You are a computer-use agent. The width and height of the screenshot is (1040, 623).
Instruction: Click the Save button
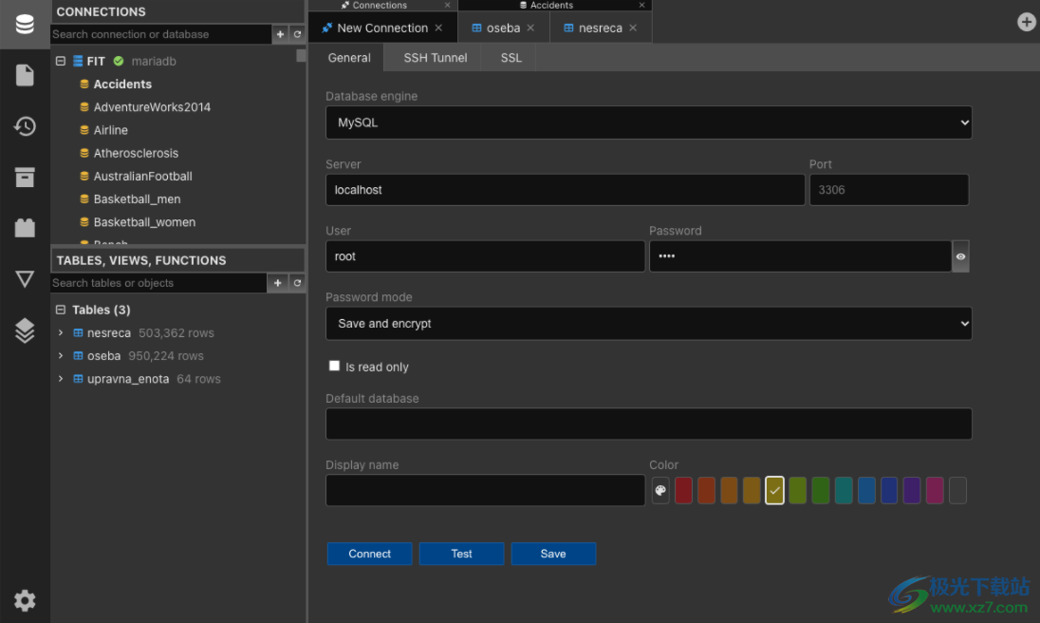point(553,554)
